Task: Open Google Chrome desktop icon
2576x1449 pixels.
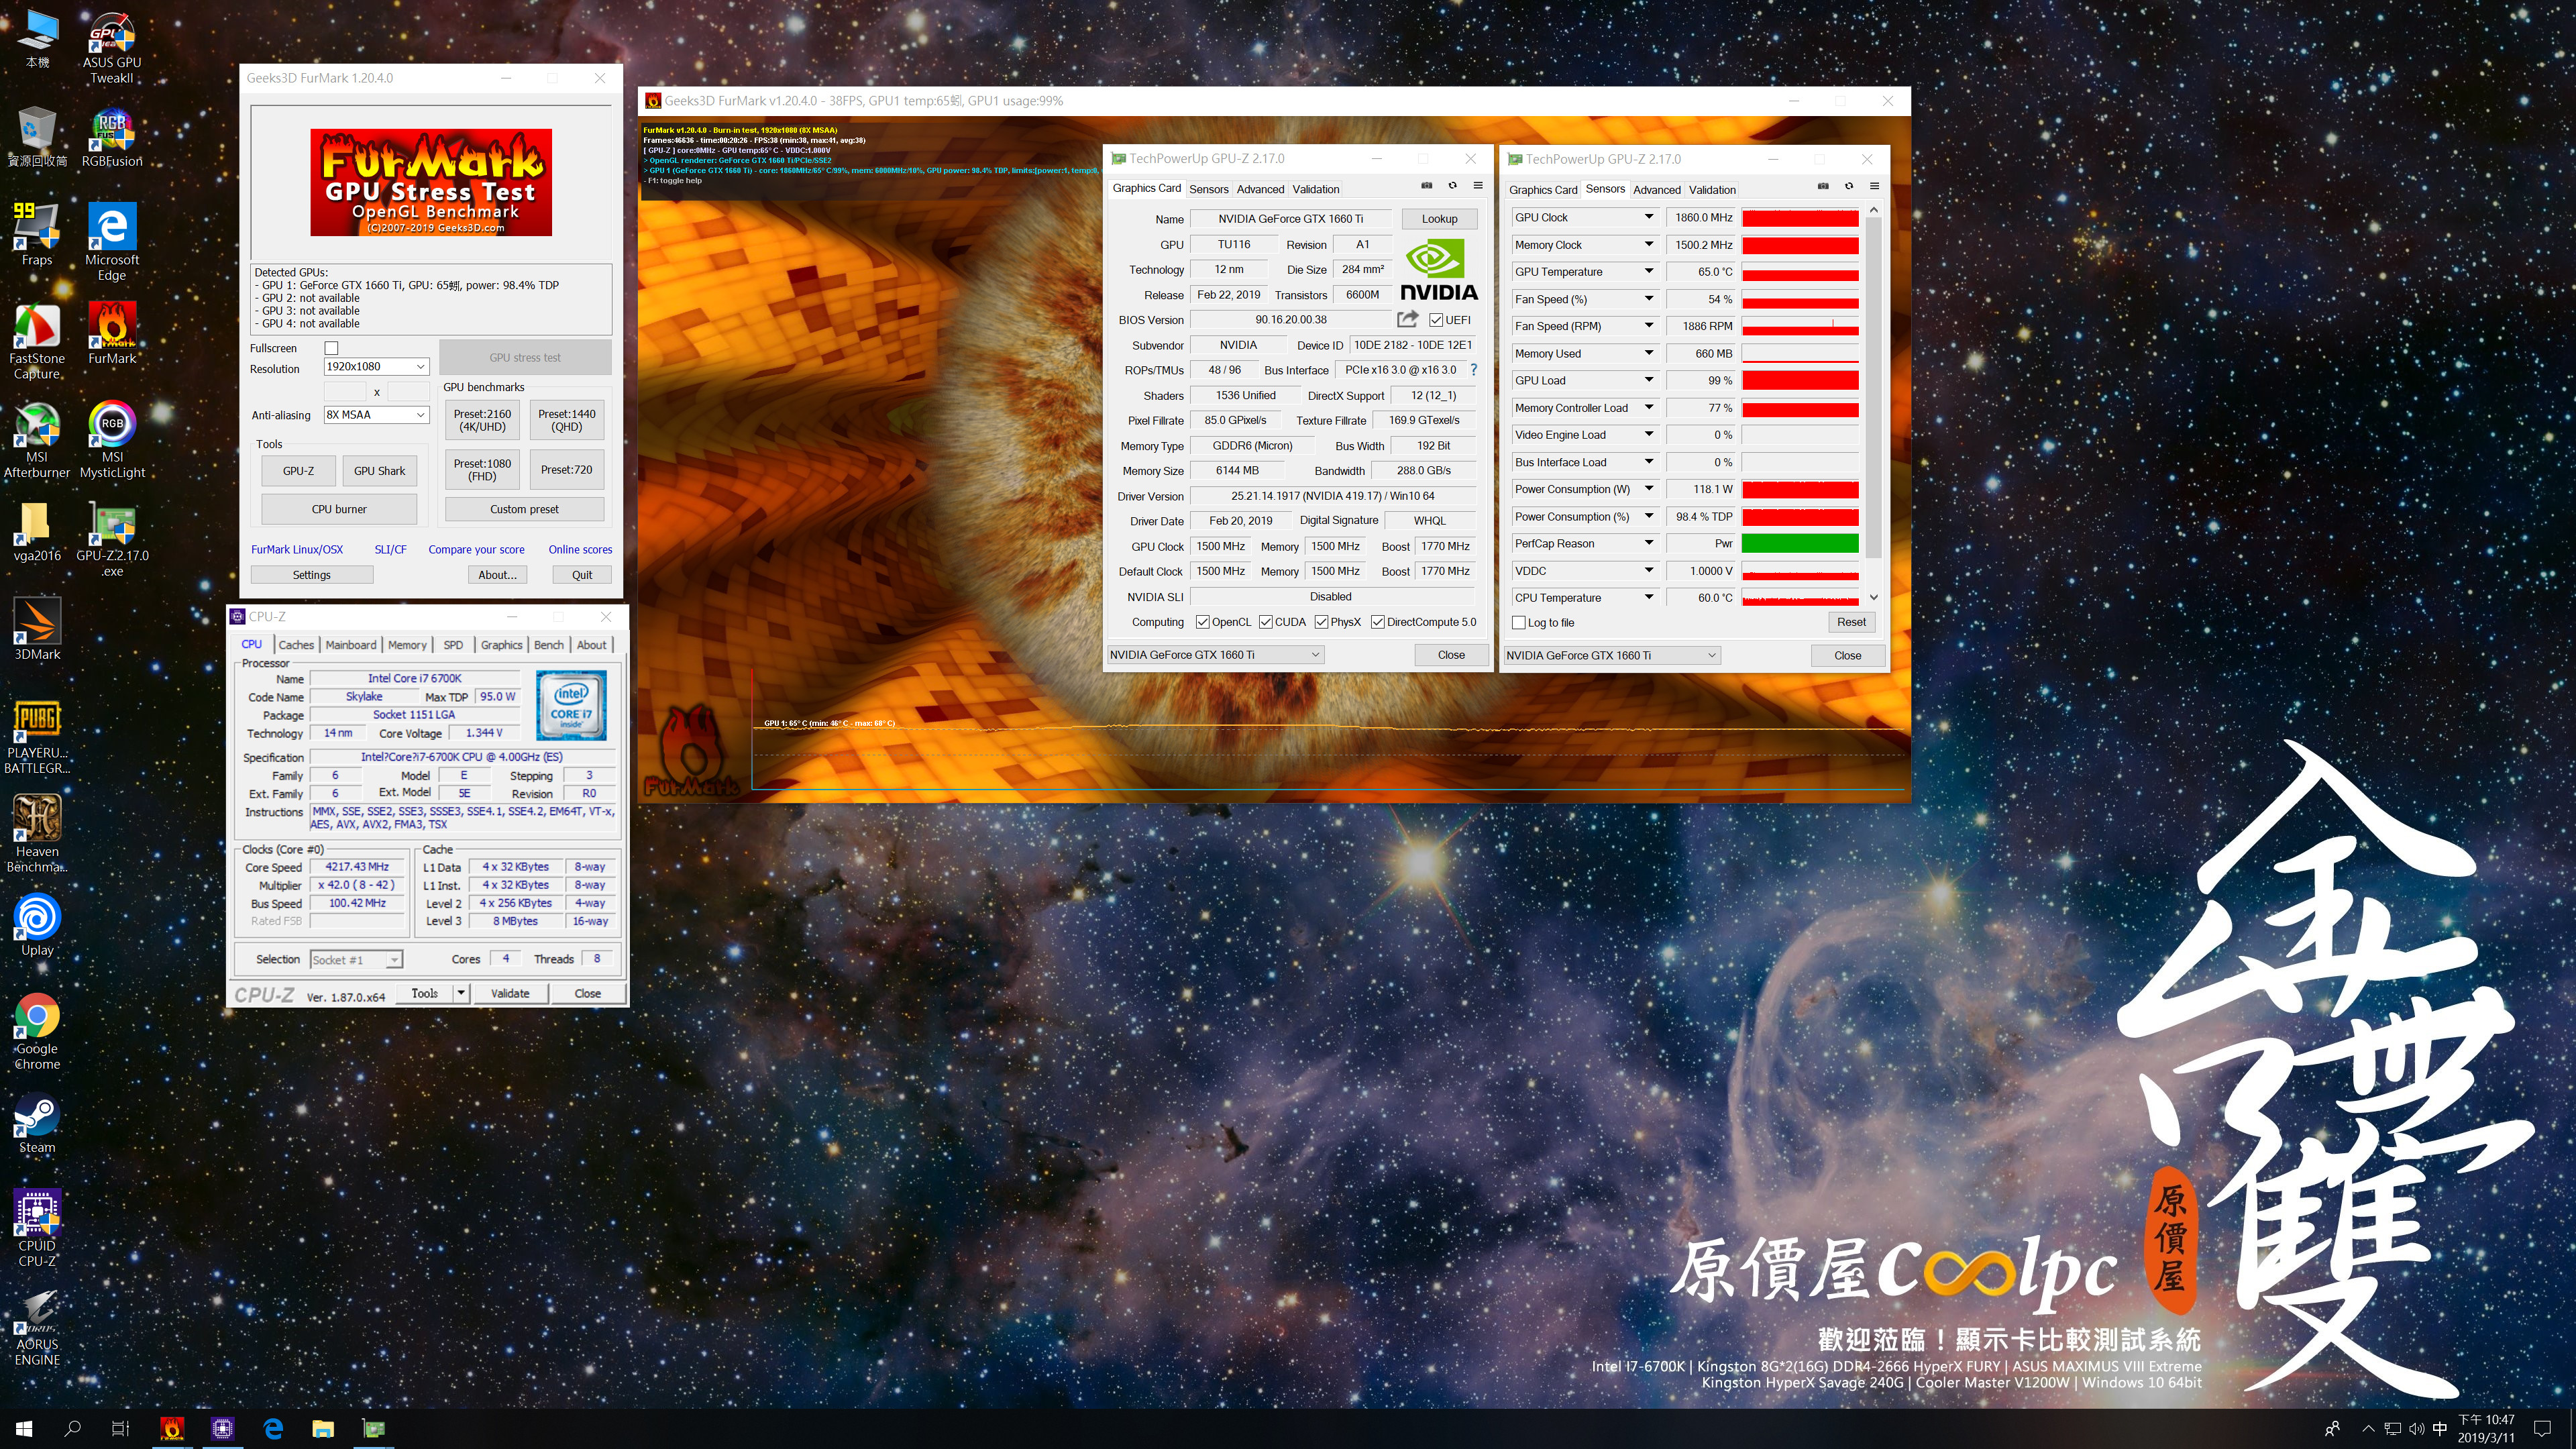Action: pyautogui.click(x=37, y=1032)
